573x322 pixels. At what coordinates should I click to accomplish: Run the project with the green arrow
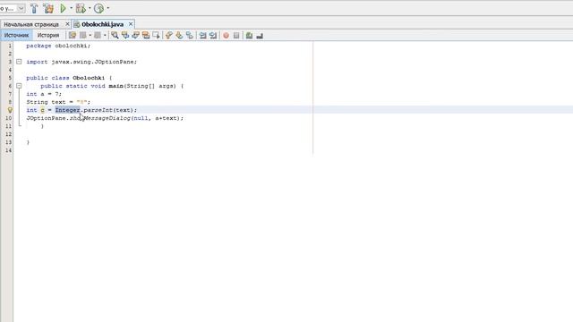[63, 8]
